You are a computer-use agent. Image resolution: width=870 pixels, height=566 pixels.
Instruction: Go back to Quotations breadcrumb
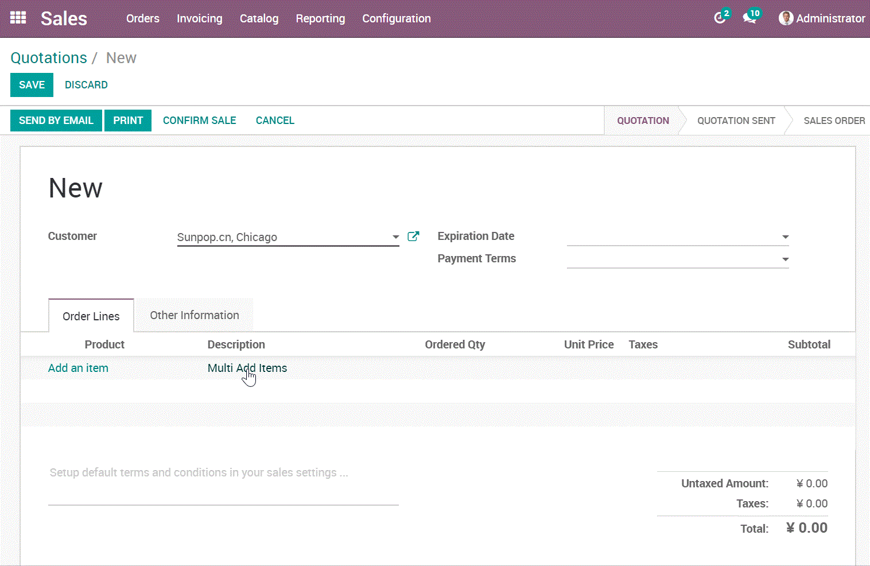click(x=49, y=58)
